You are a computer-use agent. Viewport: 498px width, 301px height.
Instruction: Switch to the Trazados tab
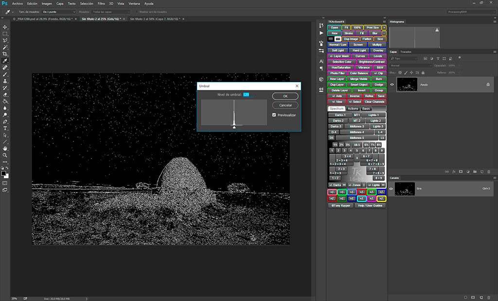pos(406,52)
